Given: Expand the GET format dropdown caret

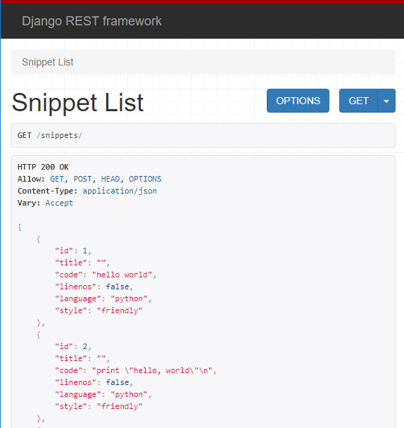Looking at the screenshot, I should pyautogui.click(x=386, y=101).
